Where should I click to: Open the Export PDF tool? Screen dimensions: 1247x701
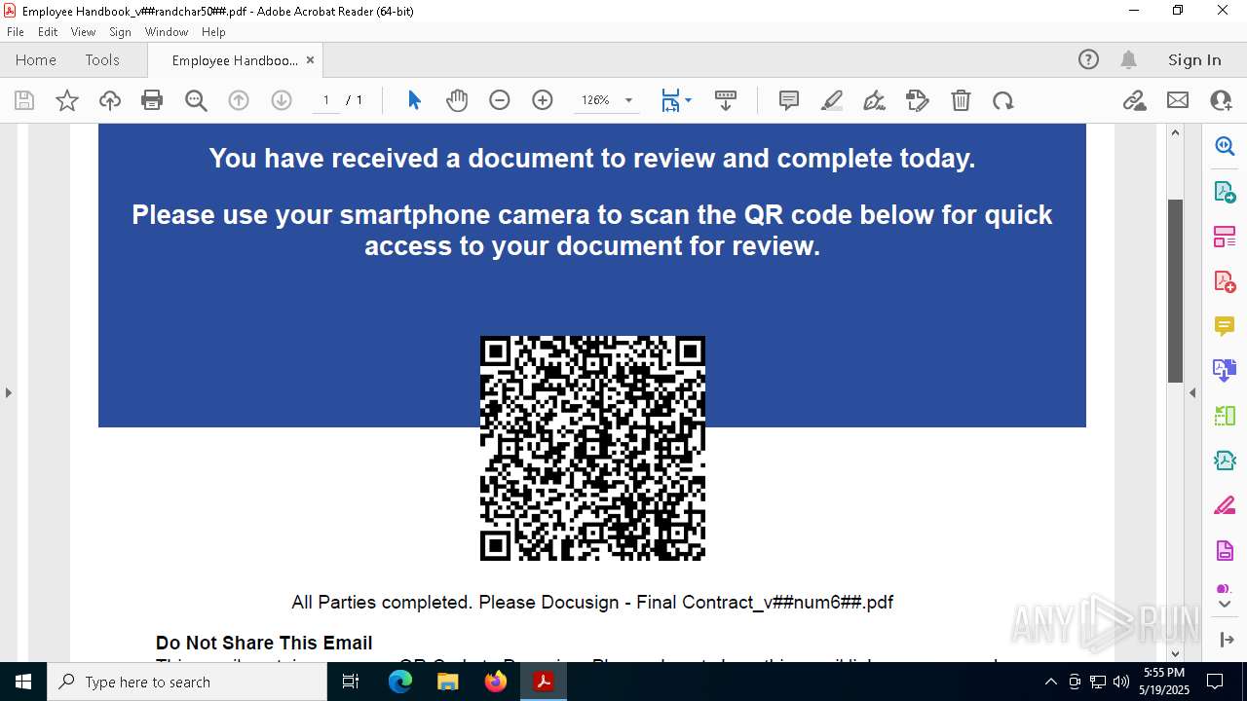[1225, 192]
